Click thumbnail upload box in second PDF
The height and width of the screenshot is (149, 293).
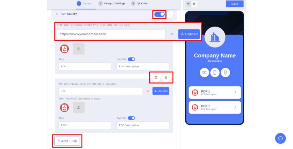pyautogui.click(x=79, y=108)
